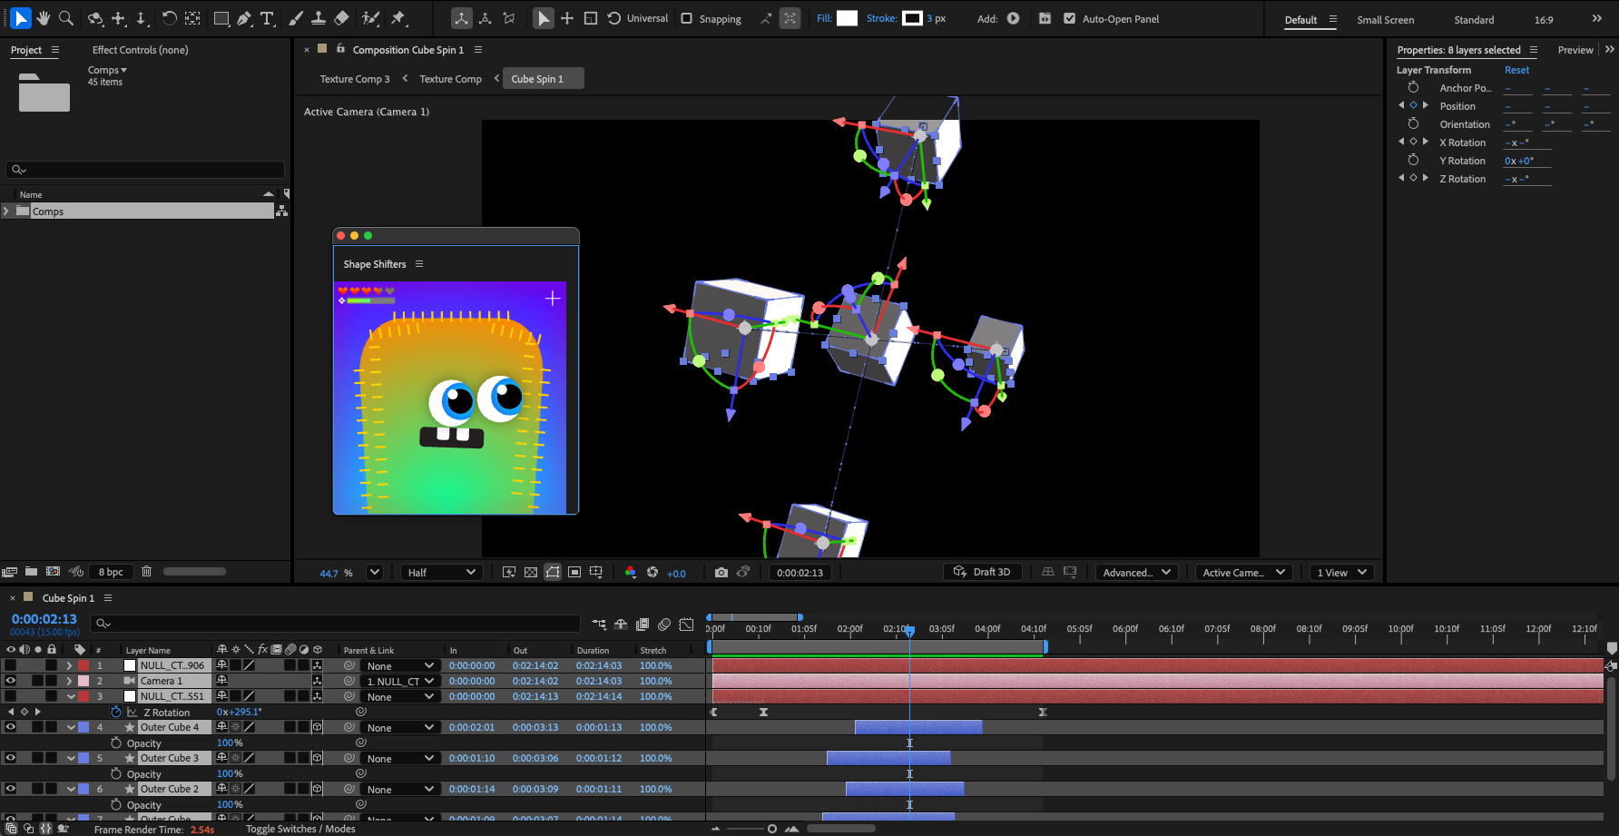
Task: Click the Clone Stamp tool
Action: coord(319,18)
